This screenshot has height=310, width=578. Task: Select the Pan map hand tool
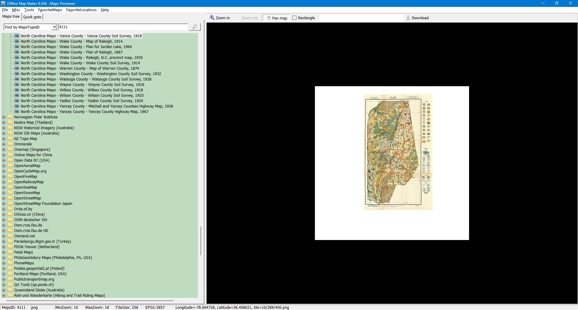(277, 18)
